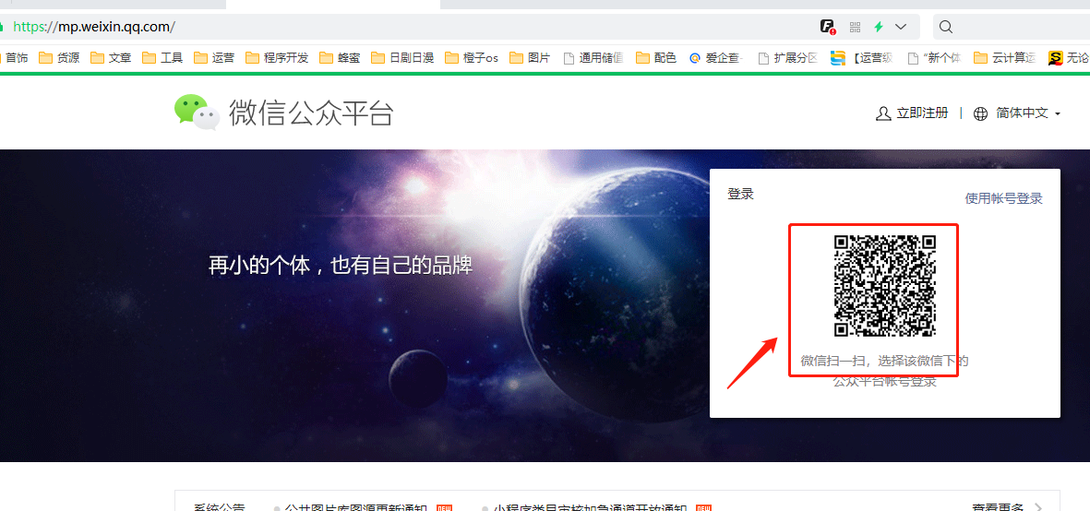The height and width of the screenshot is (511, 1090).
Task: Open the 配色 bookmark folder
Action: pos(656,57)
